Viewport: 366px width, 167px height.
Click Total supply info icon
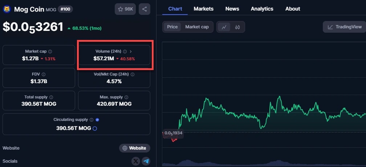point(51,97)
